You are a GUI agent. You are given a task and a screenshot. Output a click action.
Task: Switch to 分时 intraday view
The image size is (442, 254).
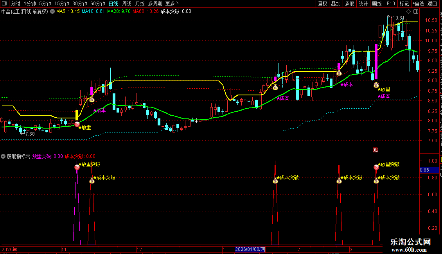coord(16,4)
